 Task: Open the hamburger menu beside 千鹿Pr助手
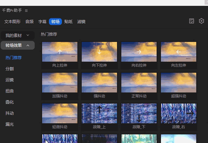(26, 10)
